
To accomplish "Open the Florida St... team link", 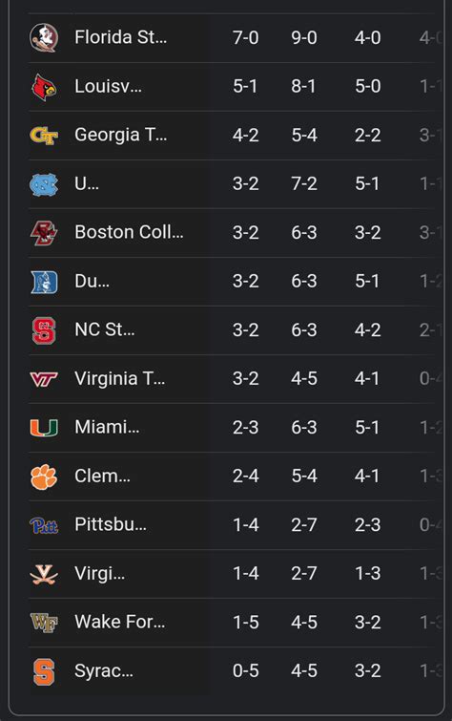I will [120, 37].
